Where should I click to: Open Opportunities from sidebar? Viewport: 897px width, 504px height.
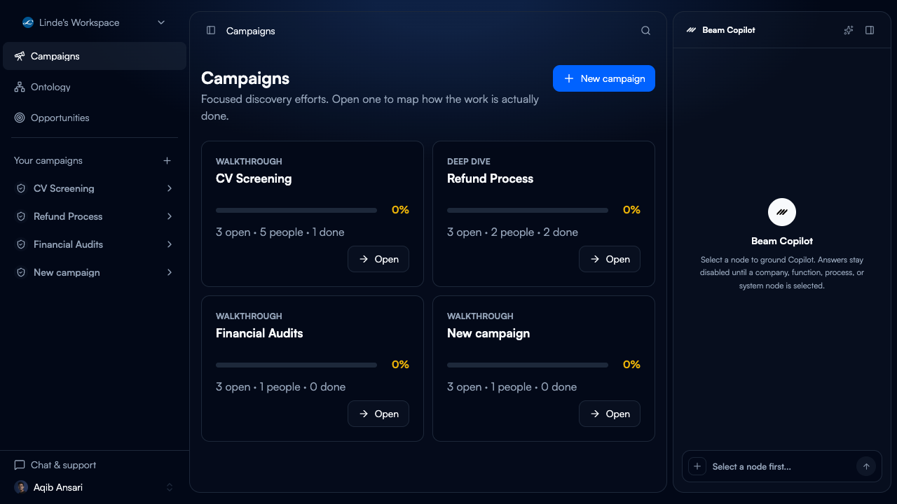click(x=95, y=118)
